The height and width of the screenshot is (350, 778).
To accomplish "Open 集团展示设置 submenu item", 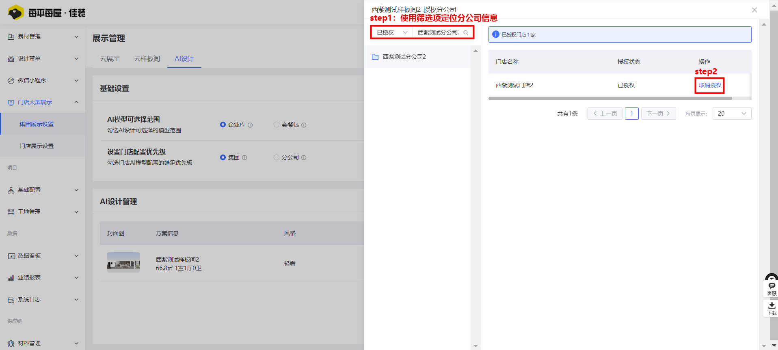I will pos(43,124).
